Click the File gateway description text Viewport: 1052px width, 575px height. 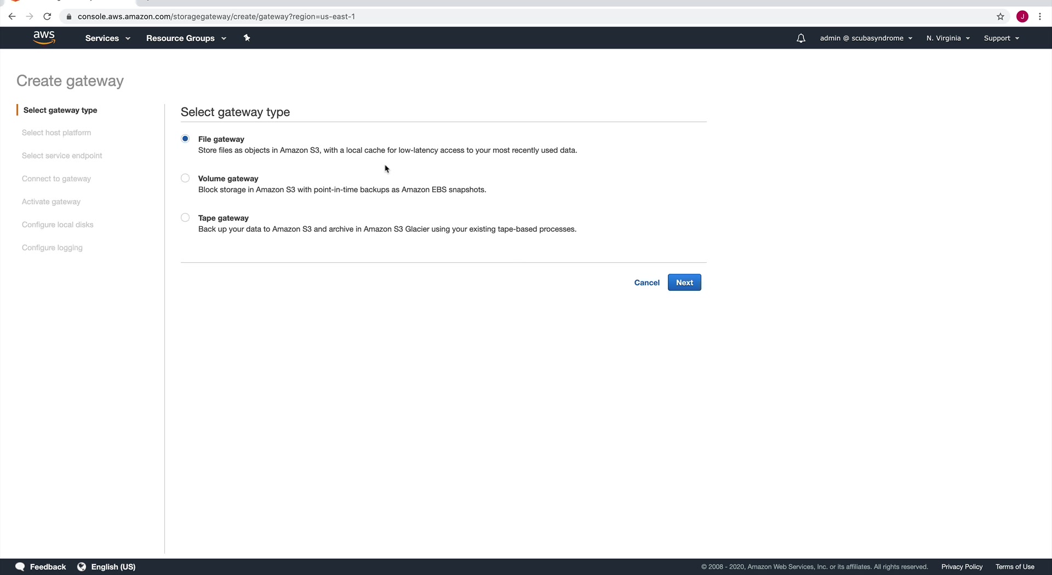point(387,150)
